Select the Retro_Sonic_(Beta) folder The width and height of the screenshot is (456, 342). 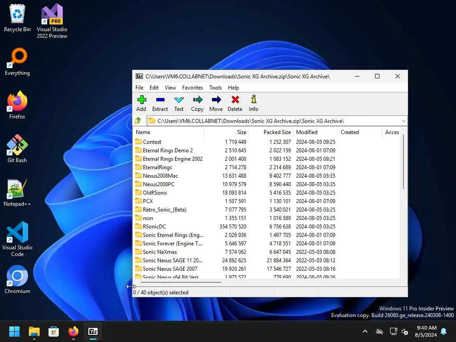161,209
